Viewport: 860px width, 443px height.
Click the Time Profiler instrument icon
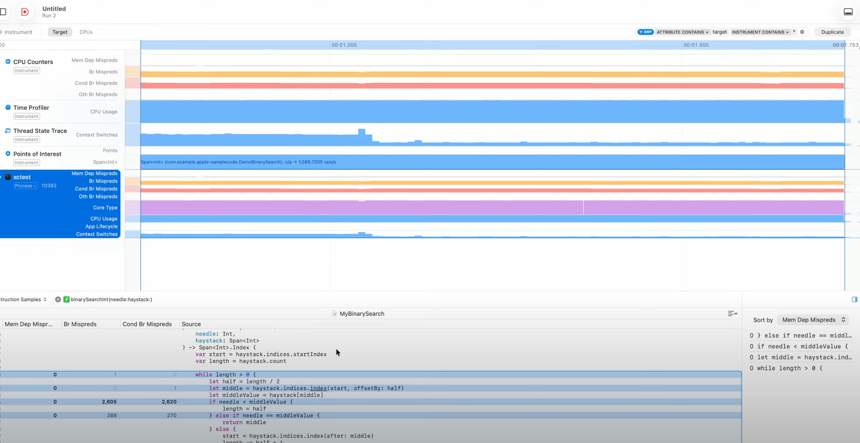[8, 107]
